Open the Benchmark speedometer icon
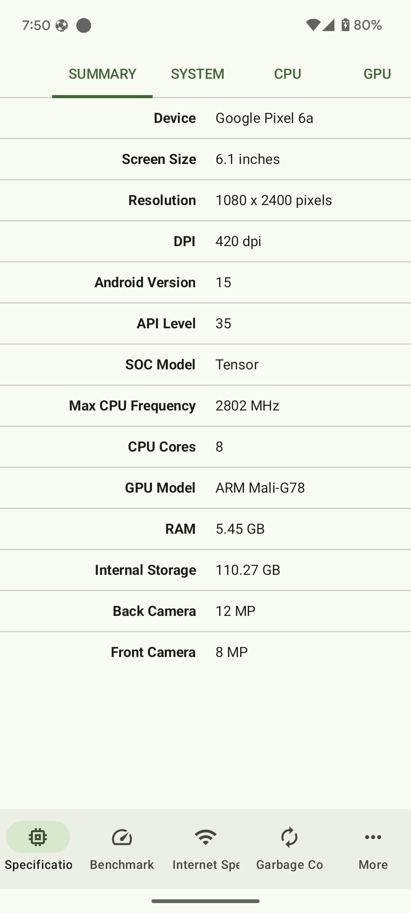The width and height of the screenshot is (411, 913). tap(122, 837)
